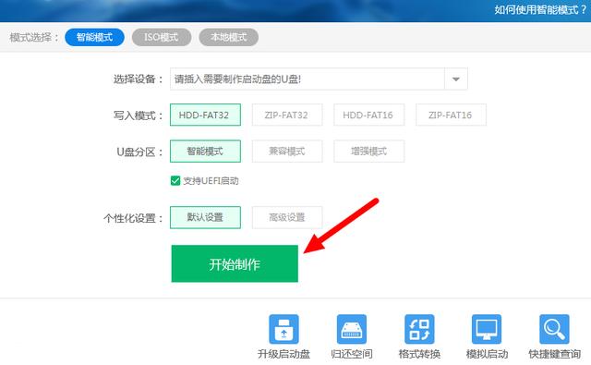Pick 默认设置 for personalization
591x365 pixels.
click(x=205, y=217)
